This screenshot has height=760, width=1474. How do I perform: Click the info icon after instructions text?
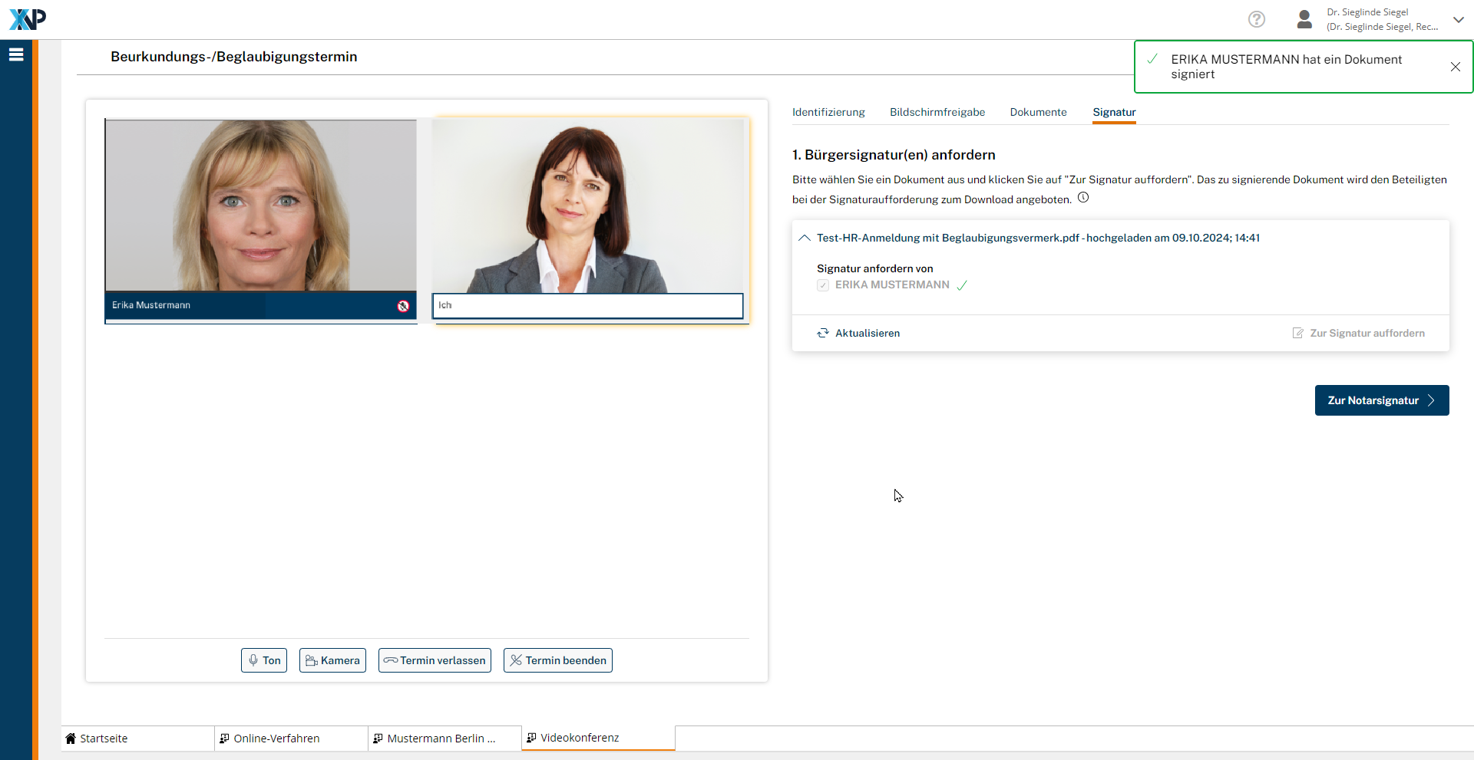1083,198
